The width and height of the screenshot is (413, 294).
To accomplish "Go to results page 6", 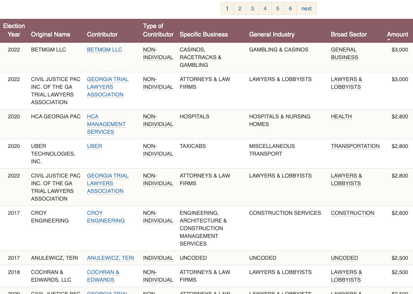I will point(290,8).
